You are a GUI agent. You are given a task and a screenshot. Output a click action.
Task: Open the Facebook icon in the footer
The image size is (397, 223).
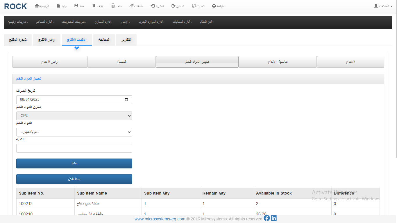(267, 218)
